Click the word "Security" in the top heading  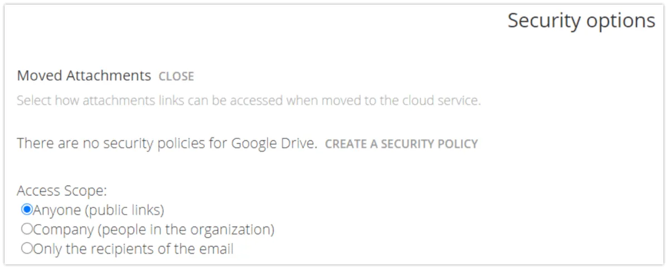tap(543, 21)
